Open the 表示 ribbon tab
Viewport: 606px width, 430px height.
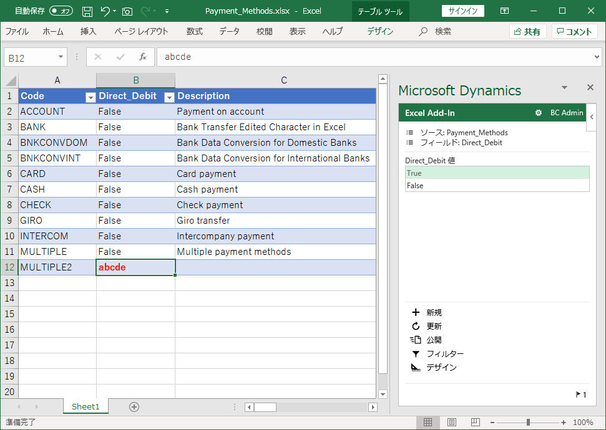(297, 32)
